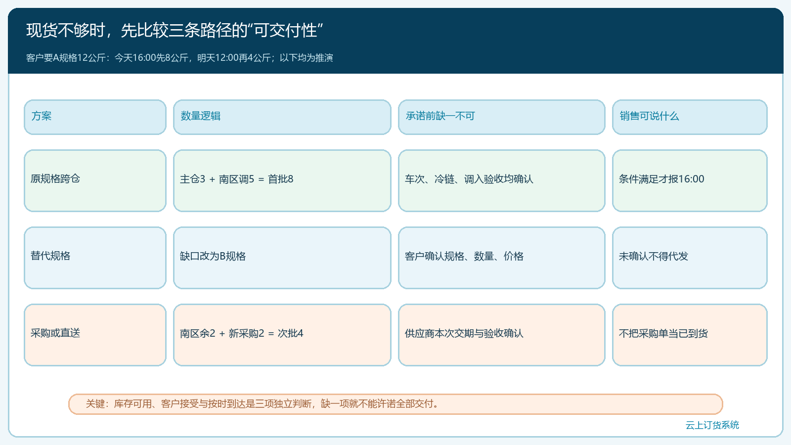Click the 数量逻辑 column header
The height and width of the screenshot is (445, 791).
tap(282, 117)
